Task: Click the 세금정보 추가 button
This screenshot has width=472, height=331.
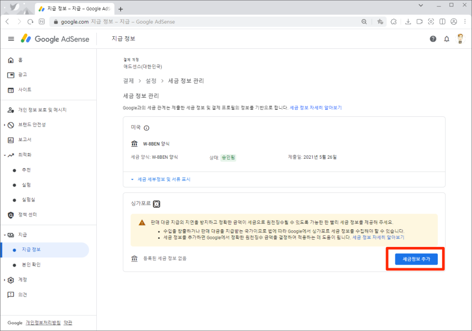Action: click(417, 259)
